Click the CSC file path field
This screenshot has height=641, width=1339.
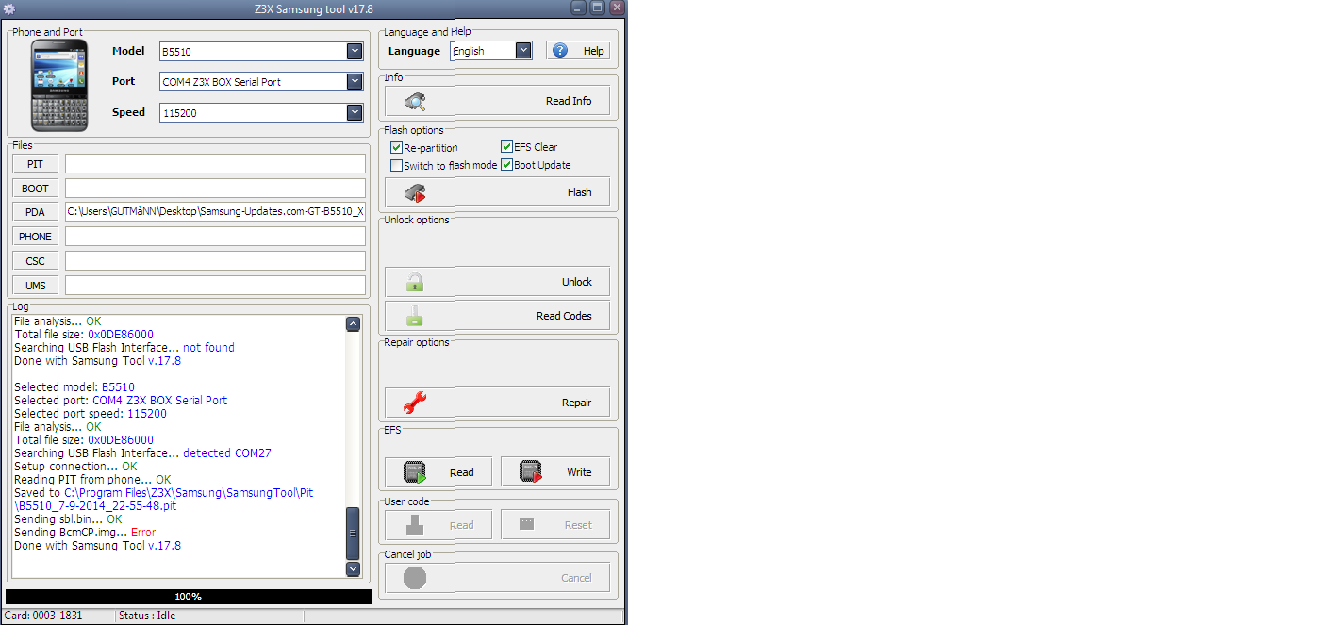215,261
